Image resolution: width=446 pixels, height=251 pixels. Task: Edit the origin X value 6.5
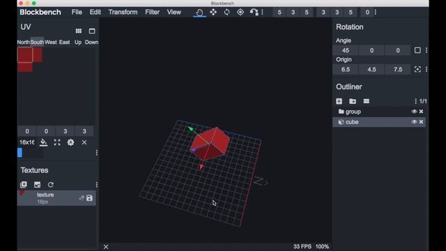[x=346, y=70]
